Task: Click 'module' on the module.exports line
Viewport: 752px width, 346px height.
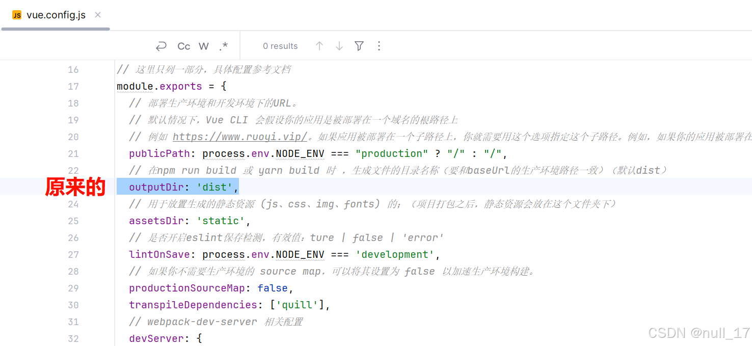Action: tap(135, 86)
